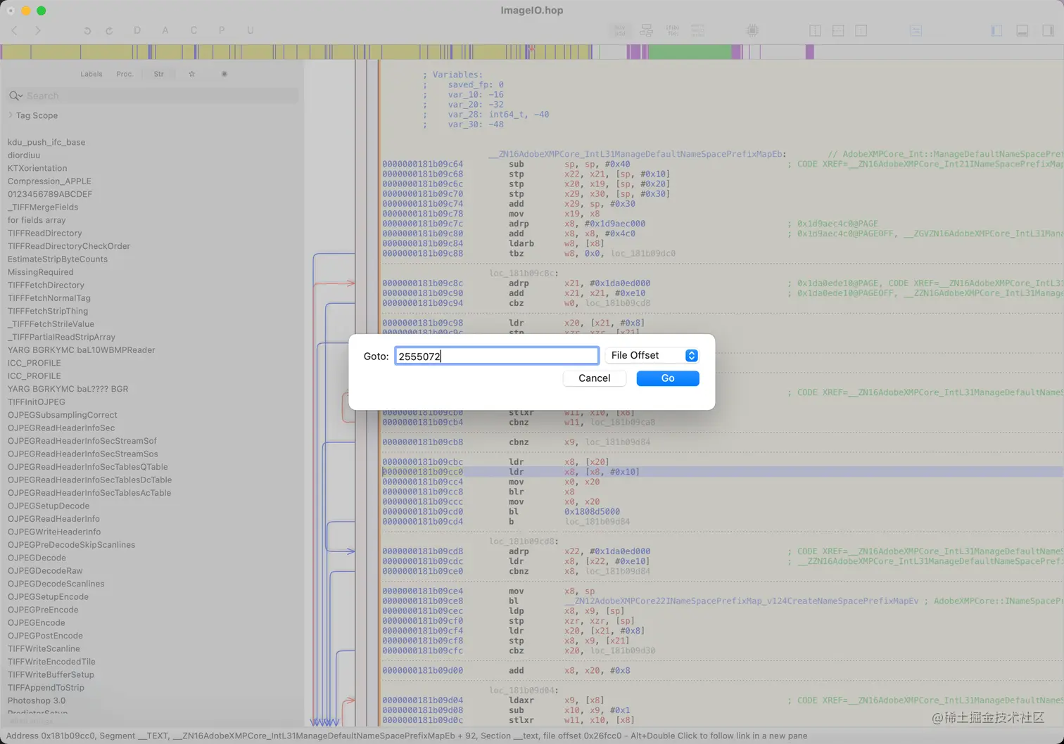Screen dimensions: 1064x744
Task: Expand the Tag Scope section
Action: [x=10, y=115]
